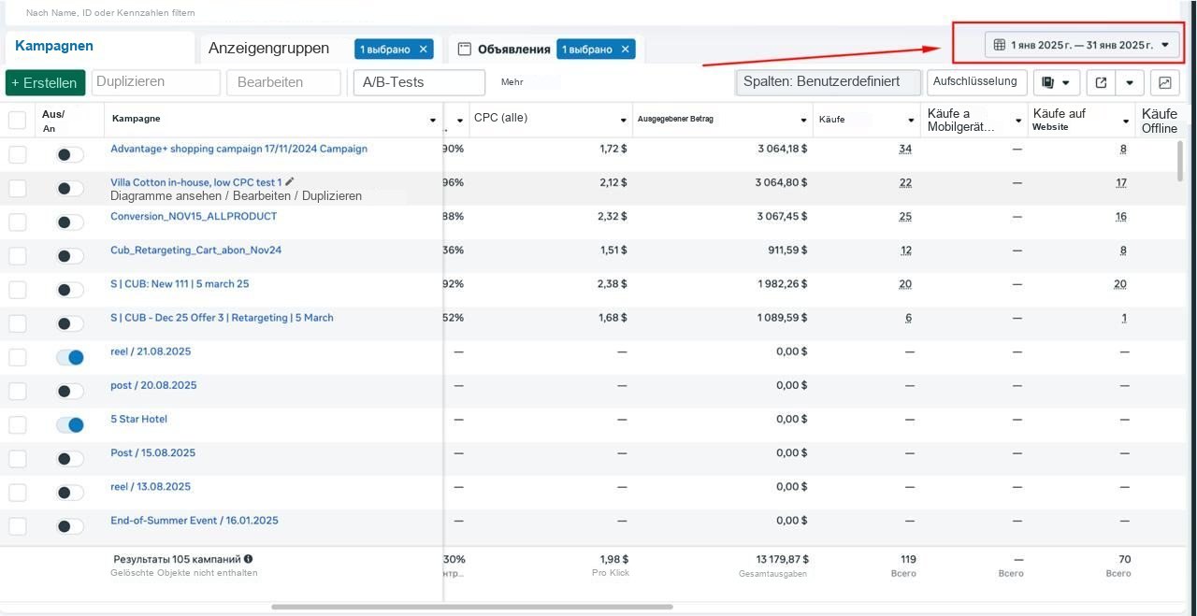Toggle Villa Cotton campaign switch
The width and height of the screenshot is (1197, 616).
(x=70, y=189)
